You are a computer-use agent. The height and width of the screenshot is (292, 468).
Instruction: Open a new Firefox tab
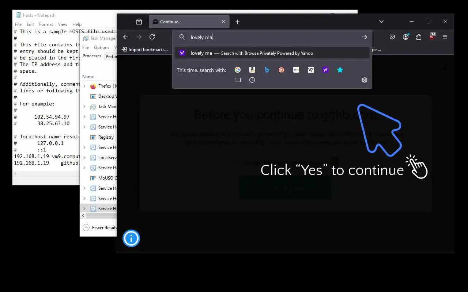click(x=238, y=22)
